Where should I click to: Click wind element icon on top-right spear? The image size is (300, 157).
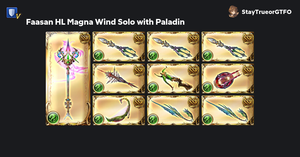[207, 55]
